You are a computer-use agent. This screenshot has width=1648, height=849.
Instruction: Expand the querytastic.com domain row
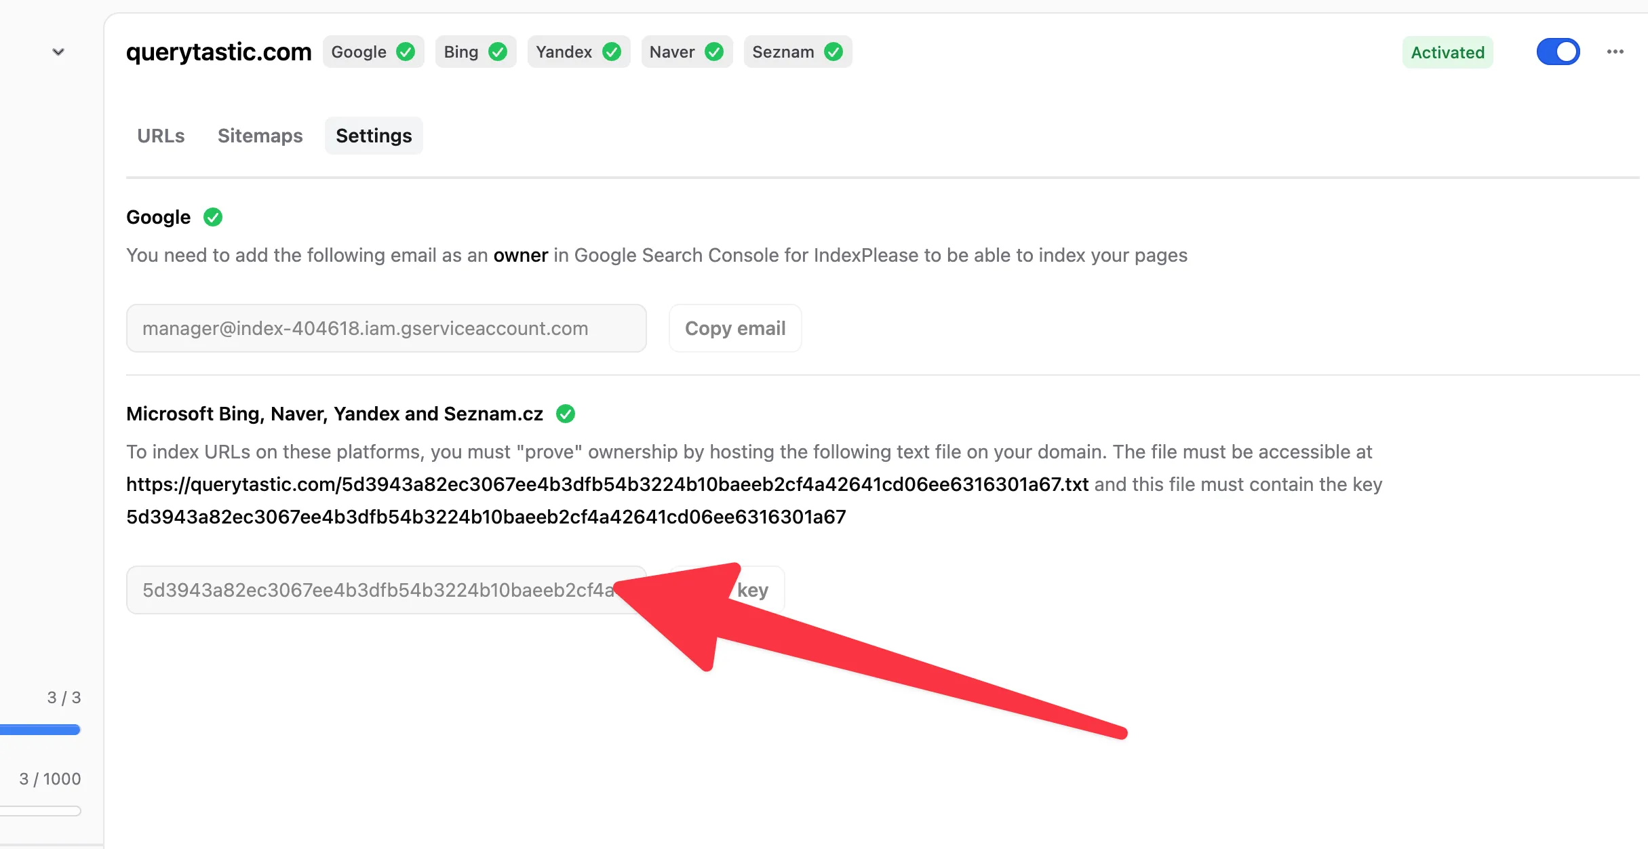tap(58, 51)
